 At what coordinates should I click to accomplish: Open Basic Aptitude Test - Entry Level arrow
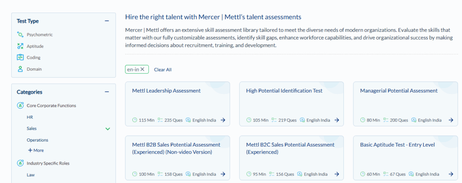tap(451, 174)
